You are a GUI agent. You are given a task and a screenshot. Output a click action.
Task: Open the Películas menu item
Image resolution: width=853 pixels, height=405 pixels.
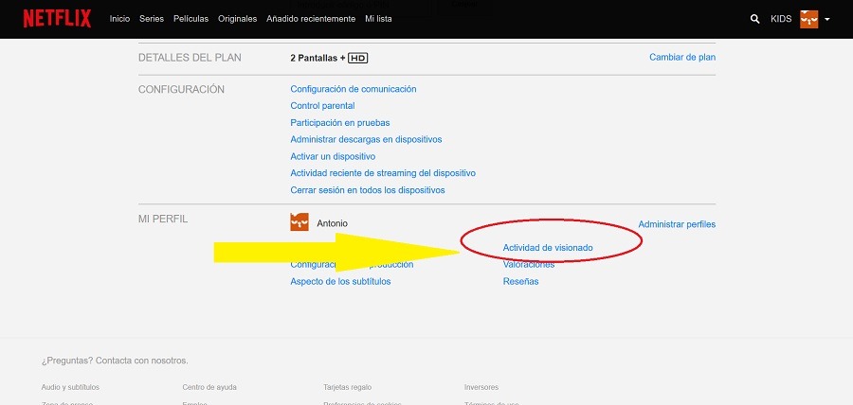tap(191, 19)
